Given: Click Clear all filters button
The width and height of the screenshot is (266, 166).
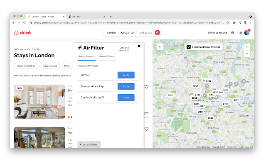Looking at the screenshot, I should [89, 144].
